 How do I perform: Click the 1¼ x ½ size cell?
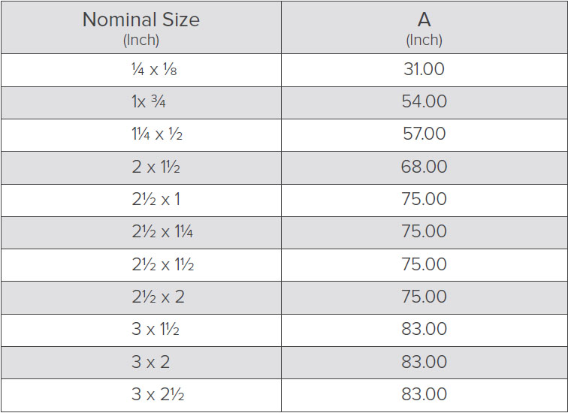coord(141,135)
